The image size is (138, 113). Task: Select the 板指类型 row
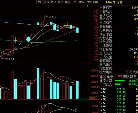pyautogui.click(x=119, y=72)
